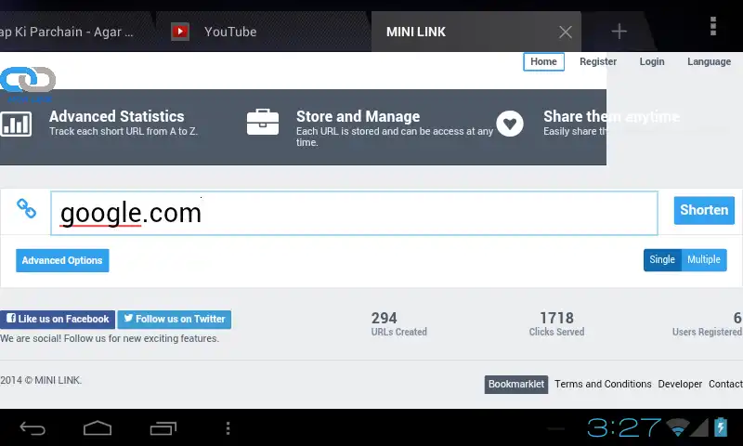743x446 pixels.
Task: Click the Share them anytime heading
Action: click(x=611, y=116)
